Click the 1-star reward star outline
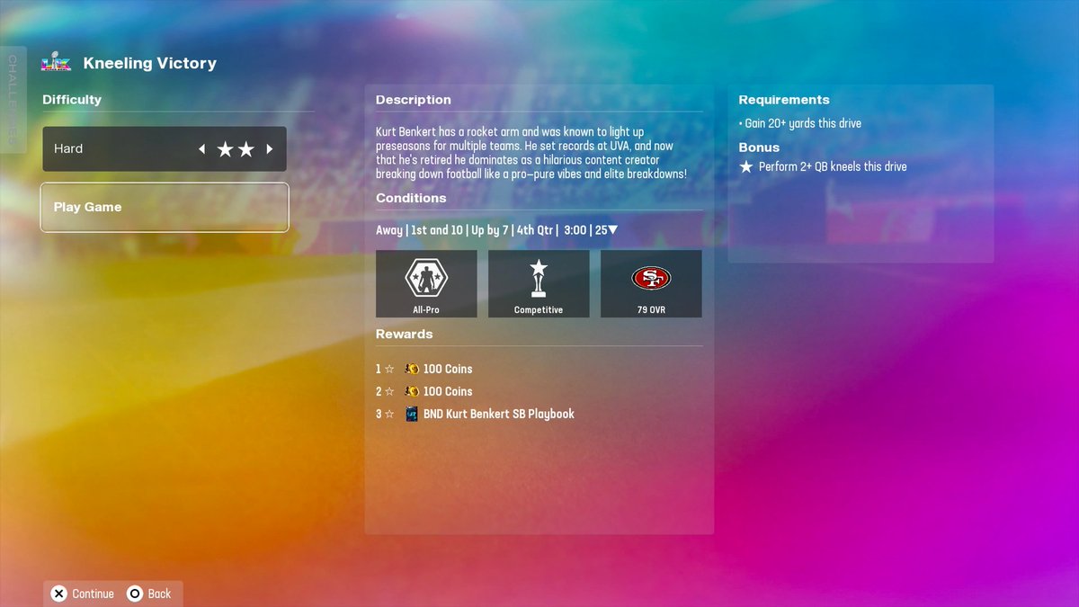 389,369
